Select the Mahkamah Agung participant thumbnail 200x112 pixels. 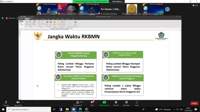(x=132, y=9)
